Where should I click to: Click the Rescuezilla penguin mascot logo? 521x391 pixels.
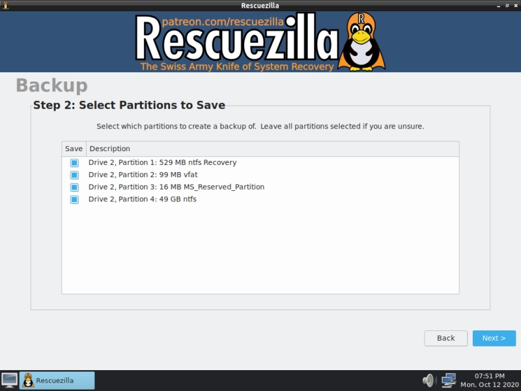(x=361, y=42)
